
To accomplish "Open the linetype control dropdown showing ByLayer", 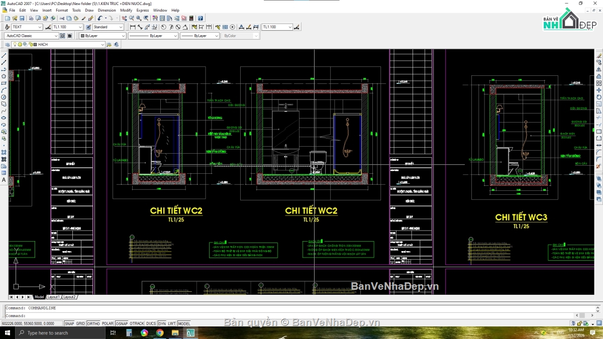I will [x=153, y=36].
